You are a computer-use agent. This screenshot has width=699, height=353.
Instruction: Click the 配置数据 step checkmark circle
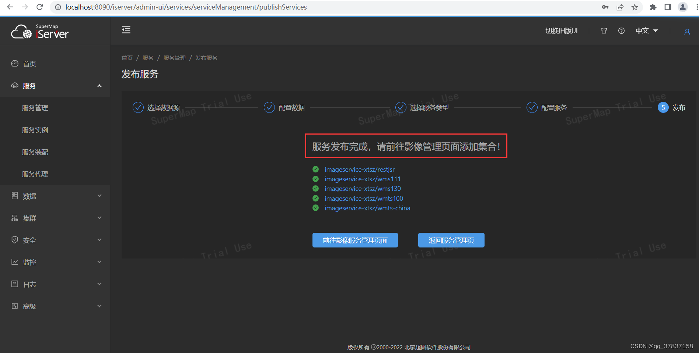tap(269, 107)
